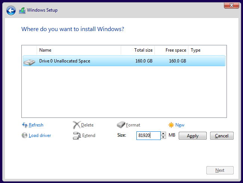Sort by the Total size column header
Image resolution: width=243 pixels, height=183 pixels.
click(x=138, y=50)
